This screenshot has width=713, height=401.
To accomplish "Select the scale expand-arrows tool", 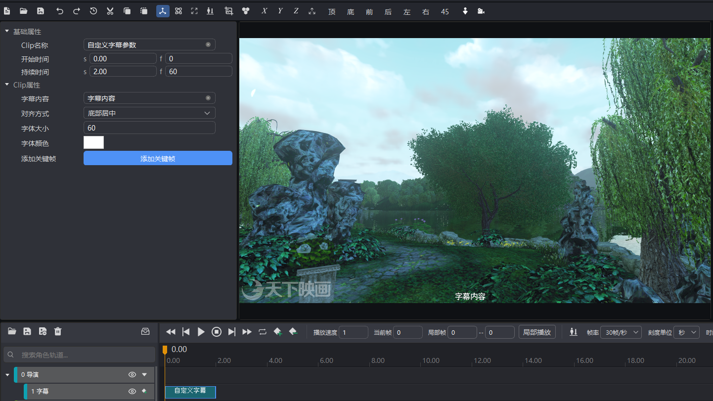I will tap(194, 11).
